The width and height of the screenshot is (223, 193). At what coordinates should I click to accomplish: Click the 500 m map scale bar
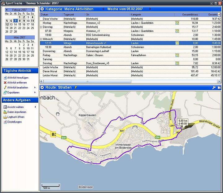(x=50, y=186)
